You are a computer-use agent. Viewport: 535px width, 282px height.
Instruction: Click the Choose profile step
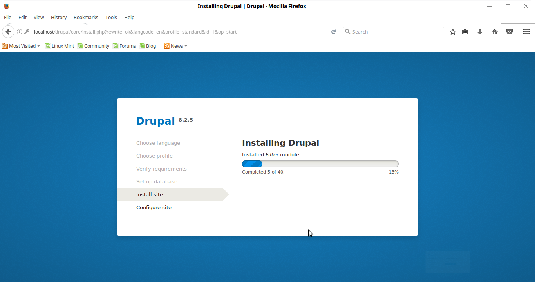(x=154, y=156)
